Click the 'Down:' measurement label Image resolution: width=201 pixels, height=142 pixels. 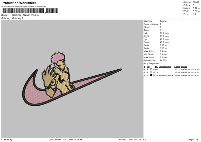click(x=147, y=42)
